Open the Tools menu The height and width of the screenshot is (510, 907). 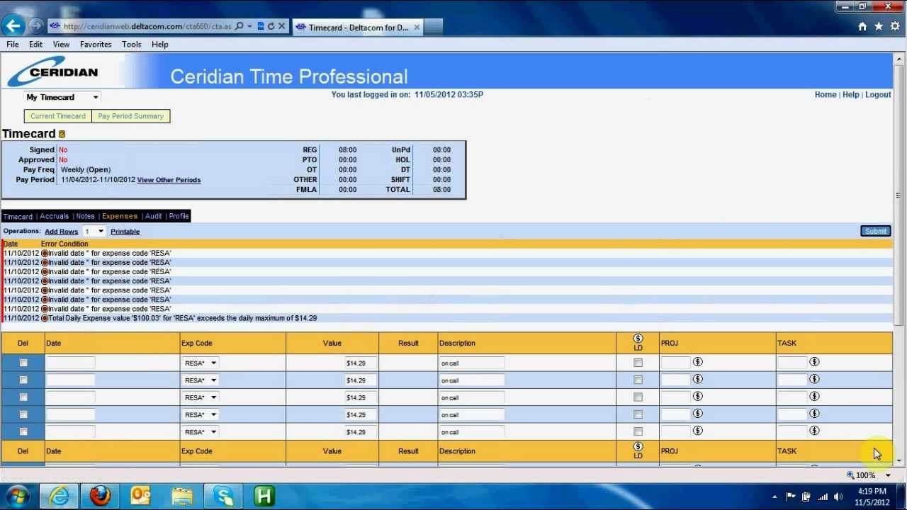(x=131, y=44)
